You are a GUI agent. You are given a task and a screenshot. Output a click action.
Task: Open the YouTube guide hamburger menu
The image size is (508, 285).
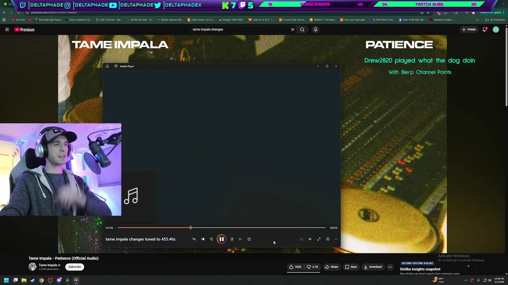(x=7, y=29)
